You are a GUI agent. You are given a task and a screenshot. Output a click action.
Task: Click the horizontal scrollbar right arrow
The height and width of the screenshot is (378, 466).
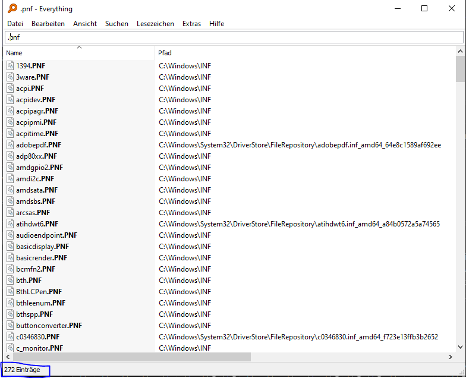coord(451,357)
